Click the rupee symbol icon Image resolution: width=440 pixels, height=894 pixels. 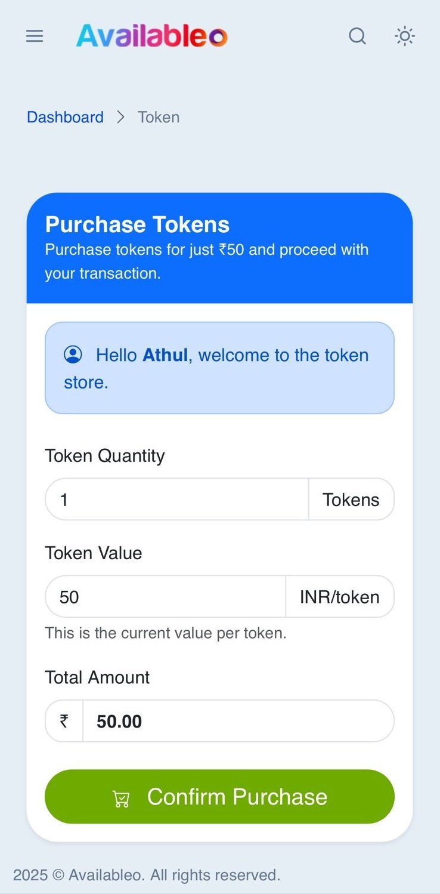click(64, 721)
